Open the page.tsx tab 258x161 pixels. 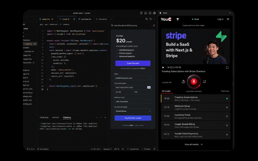click(x=47, y=19)
